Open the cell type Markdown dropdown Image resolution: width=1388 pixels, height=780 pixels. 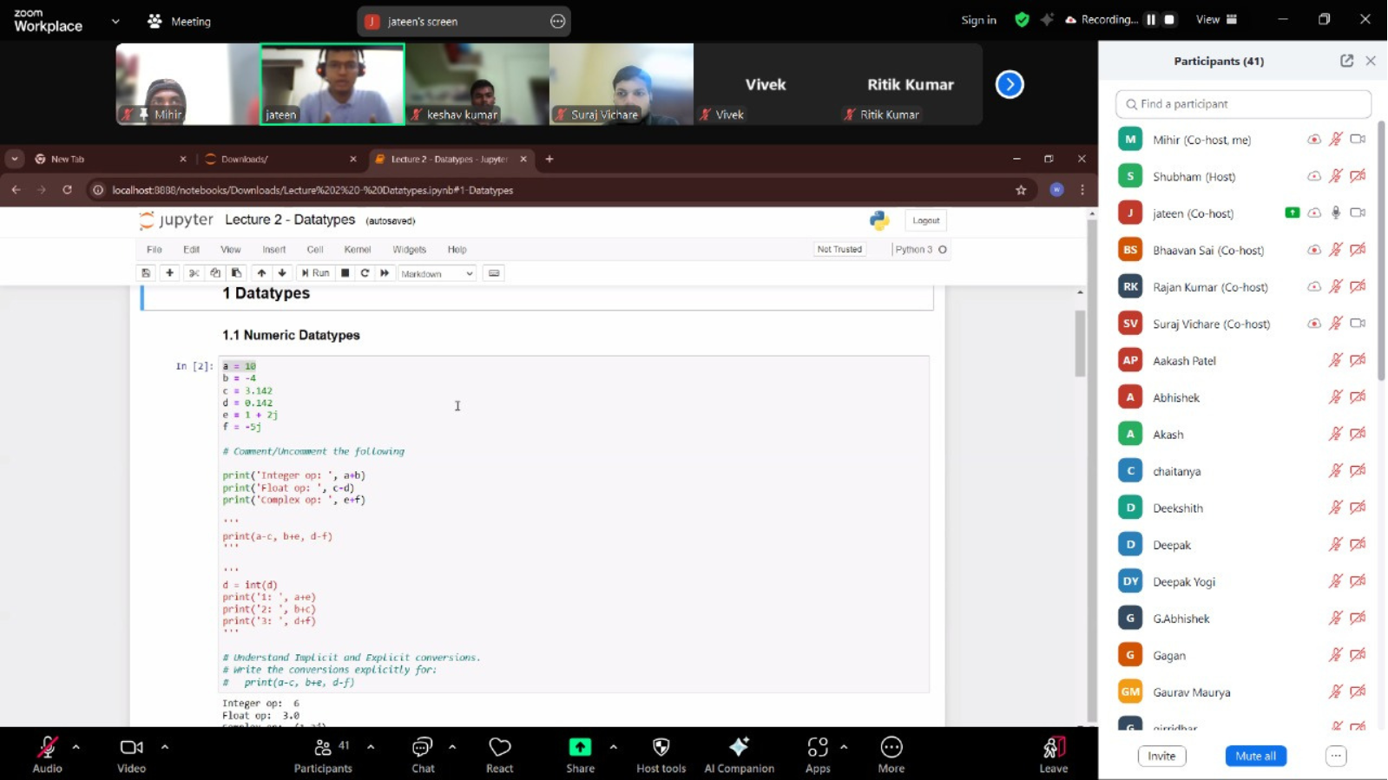tap(437, 273)
